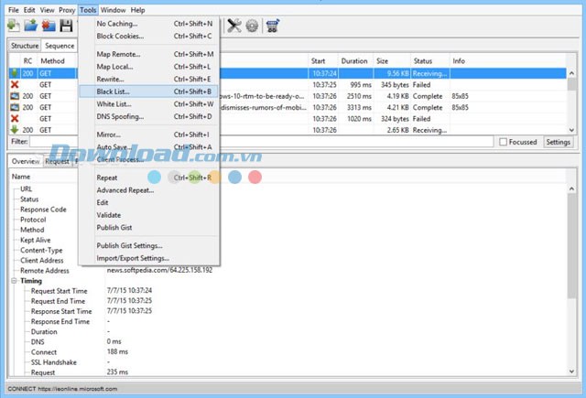Switch to the Overview tab
This screenshot has height=398, width=586.
pos(26,161)
